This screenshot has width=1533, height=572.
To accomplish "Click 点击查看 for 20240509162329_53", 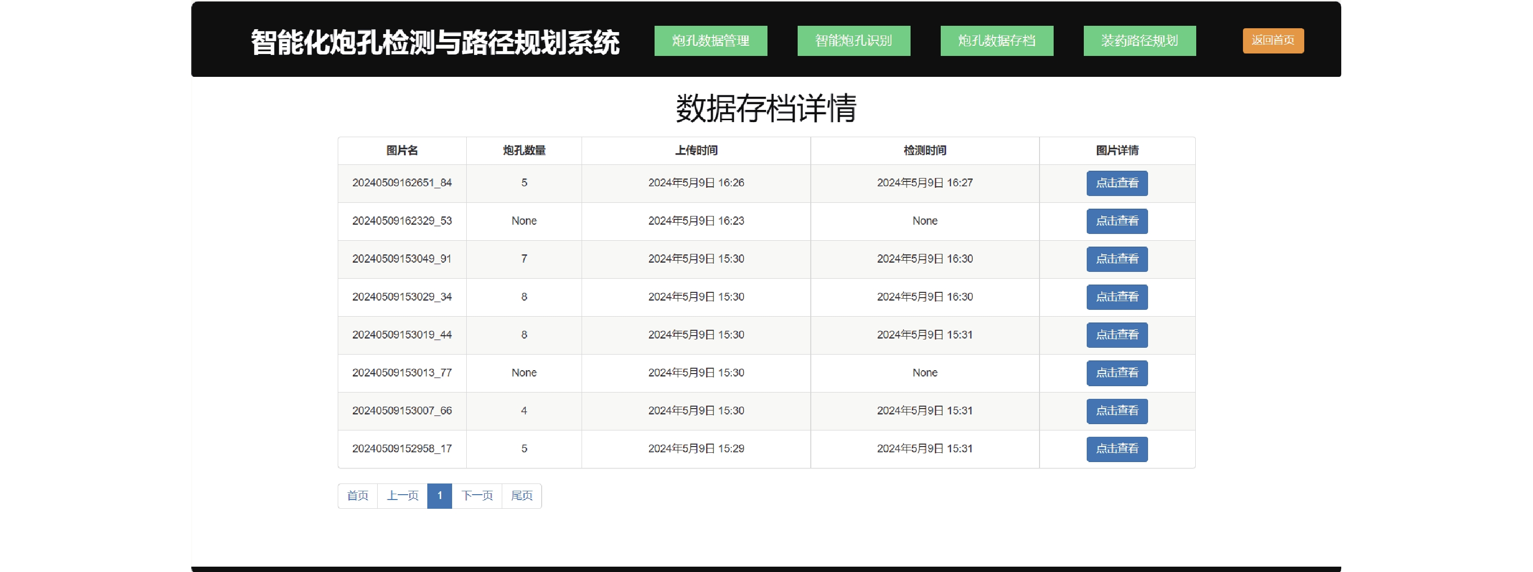I will (x=1116, y=221).
